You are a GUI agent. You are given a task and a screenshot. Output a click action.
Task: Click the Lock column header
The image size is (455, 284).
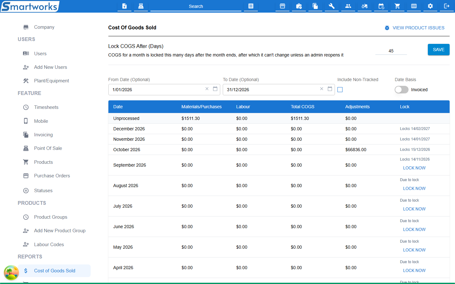tap(404, 107)
